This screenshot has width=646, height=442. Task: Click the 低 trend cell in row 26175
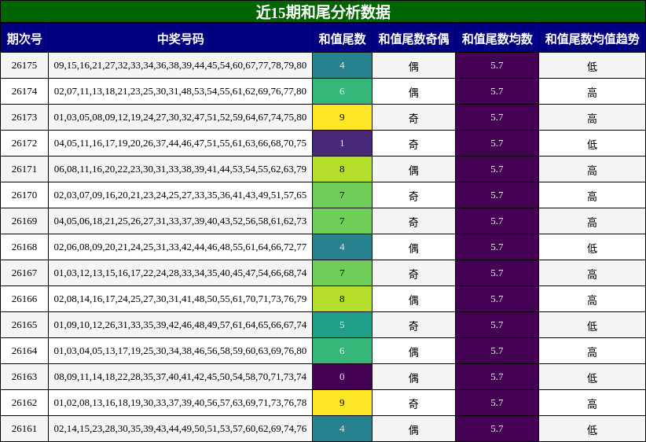point(592,65)
